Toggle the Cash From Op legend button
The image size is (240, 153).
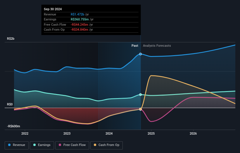(x=106, y=145)
